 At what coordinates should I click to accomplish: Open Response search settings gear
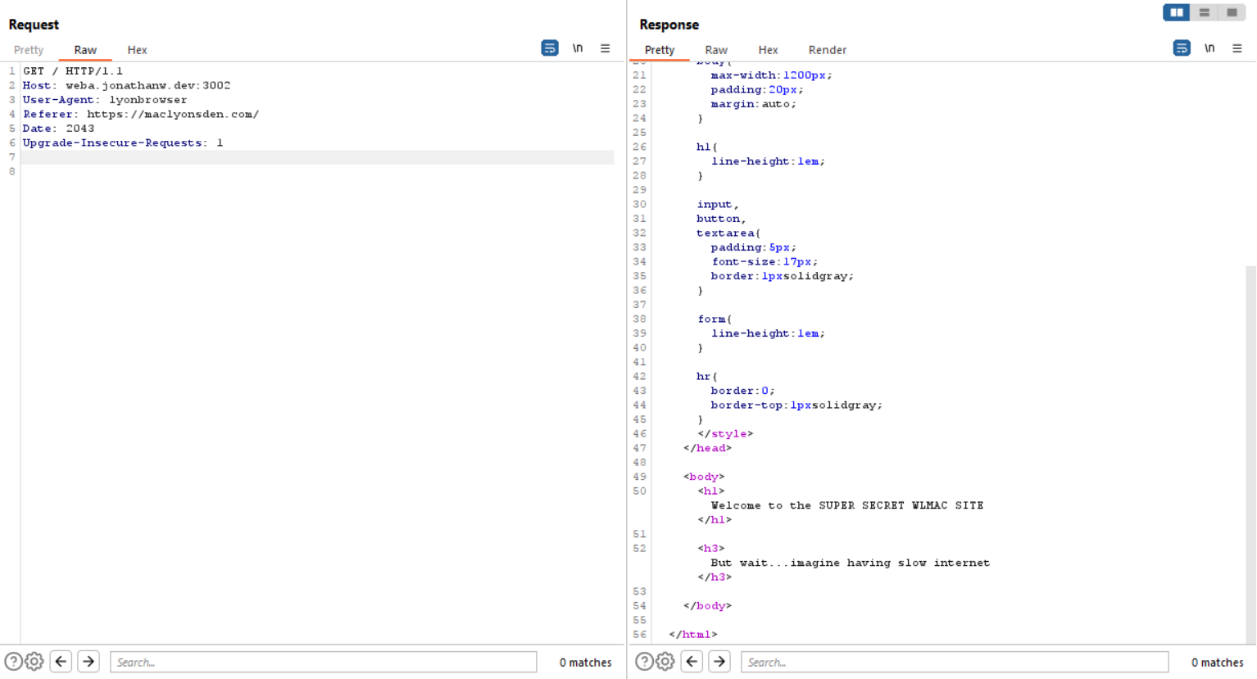pyautogui.click(x=665, y=662)
